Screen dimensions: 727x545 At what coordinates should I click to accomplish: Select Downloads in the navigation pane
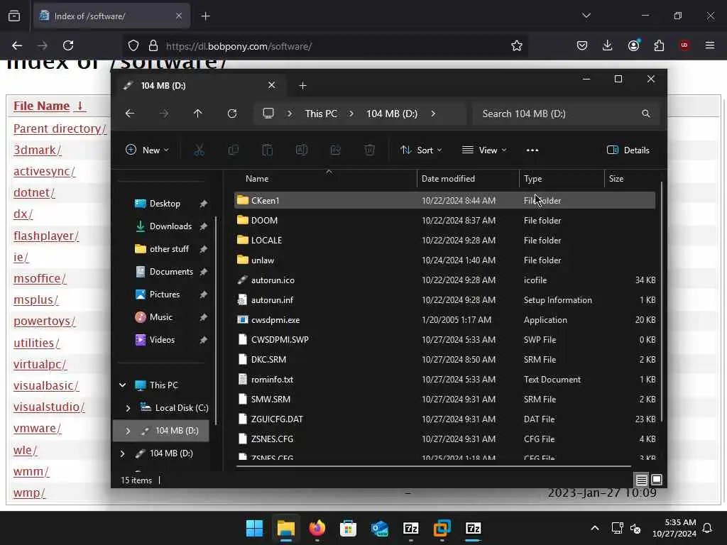[x=170, y=226]
